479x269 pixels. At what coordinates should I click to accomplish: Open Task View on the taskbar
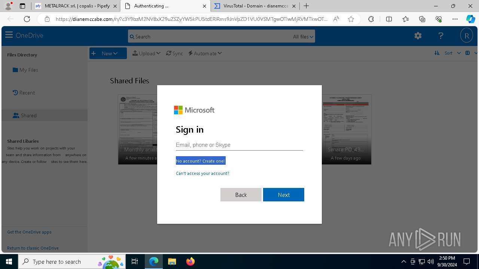[135, 262]
